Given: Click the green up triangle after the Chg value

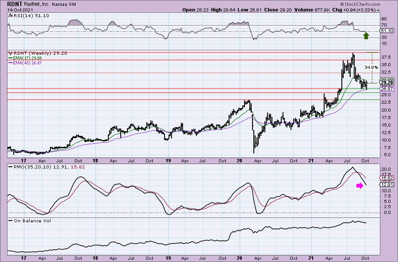Looking at the screenshot, I should tap(378, 10).
